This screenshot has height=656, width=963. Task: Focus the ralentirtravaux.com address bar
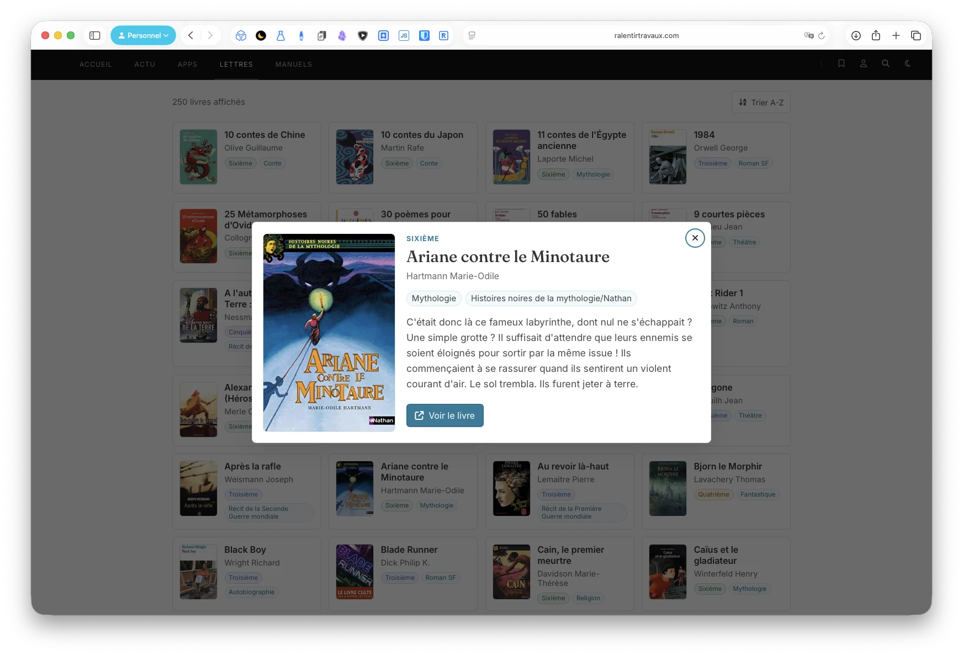click(646, 35)
